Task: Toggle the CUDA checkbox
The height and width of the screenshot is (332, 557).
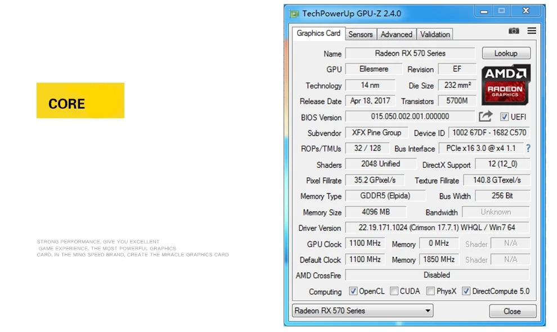Action: [x=394, y=291]
